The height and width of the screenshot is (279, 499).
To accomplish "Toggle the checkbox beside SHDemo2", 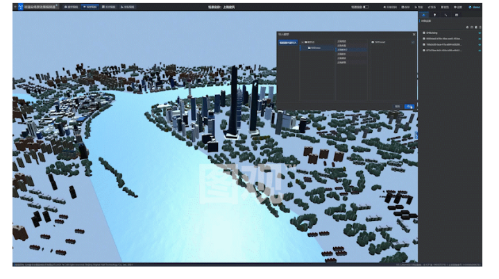I will coord(413,42).
